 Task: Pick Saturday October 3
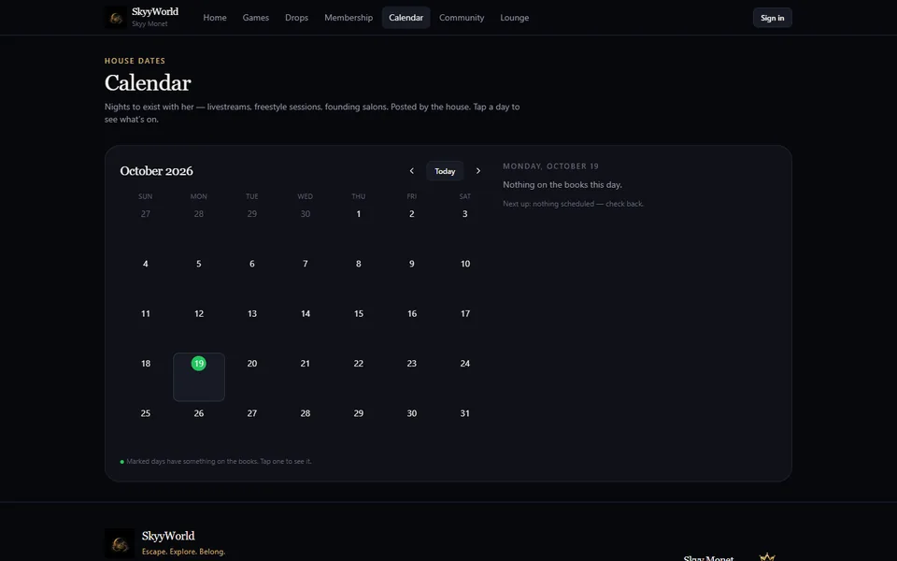(x=465, y=227)
